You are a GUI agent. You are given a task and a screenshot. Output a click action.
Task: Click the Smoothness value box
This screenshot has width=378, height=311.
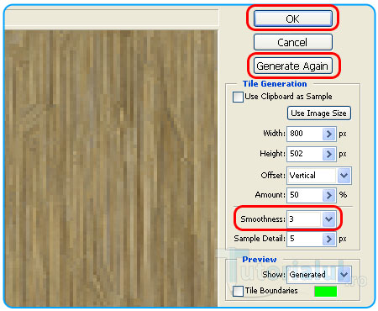pos(304,219)
